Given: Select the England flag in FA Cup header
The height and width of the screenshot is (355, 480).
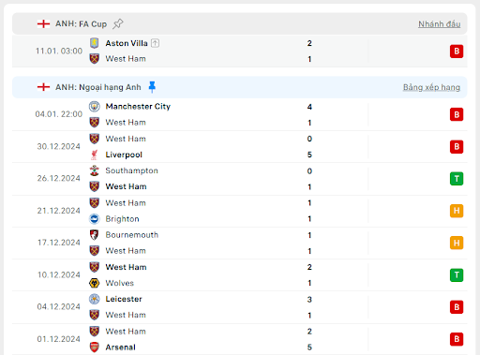Looking at the screenshot, I should [43, 23].
